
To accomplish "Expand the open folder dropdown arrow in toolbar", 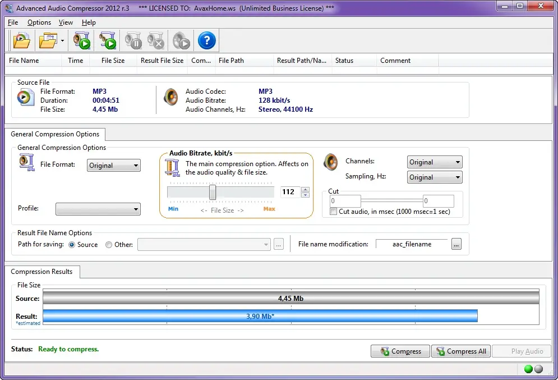I will click(63, 40).
